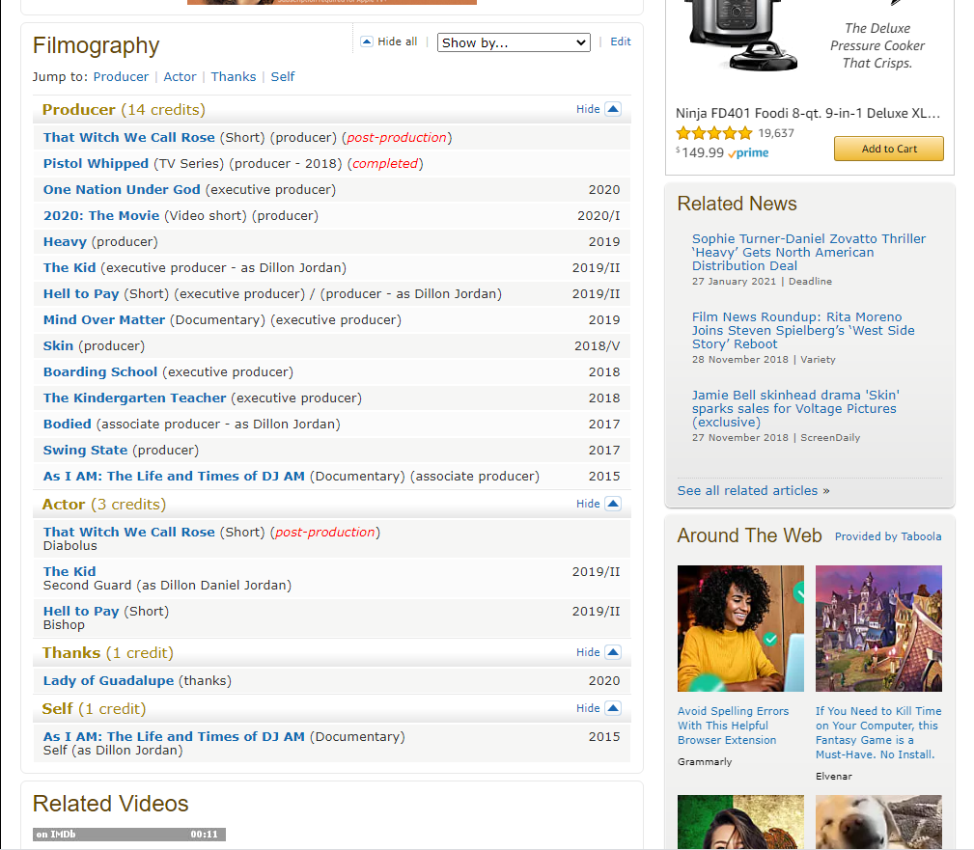Open Bodied associate producer credit

67,425
